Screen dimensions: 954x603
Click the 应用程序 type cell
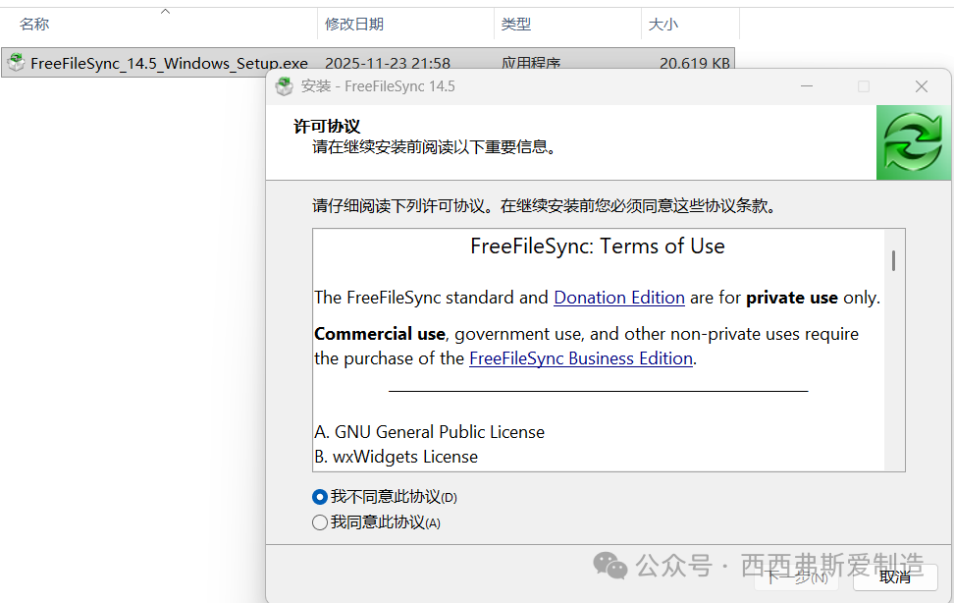[x=531, y=64]
